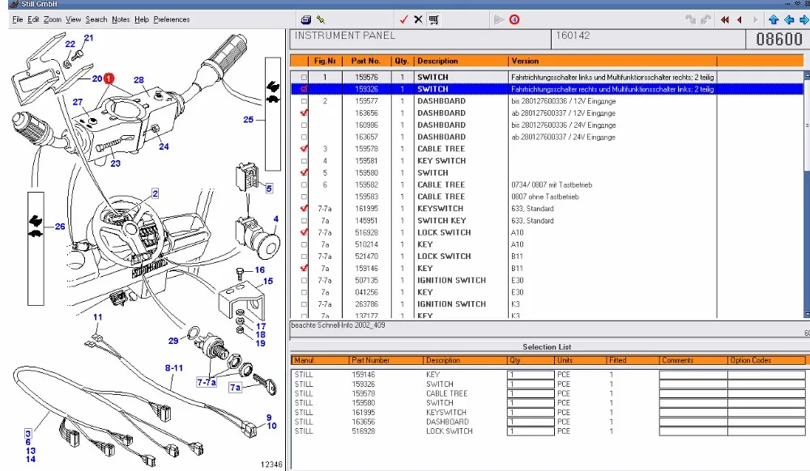Click the red checkmark select icon

pyautogui.click(x=403, y=19)
